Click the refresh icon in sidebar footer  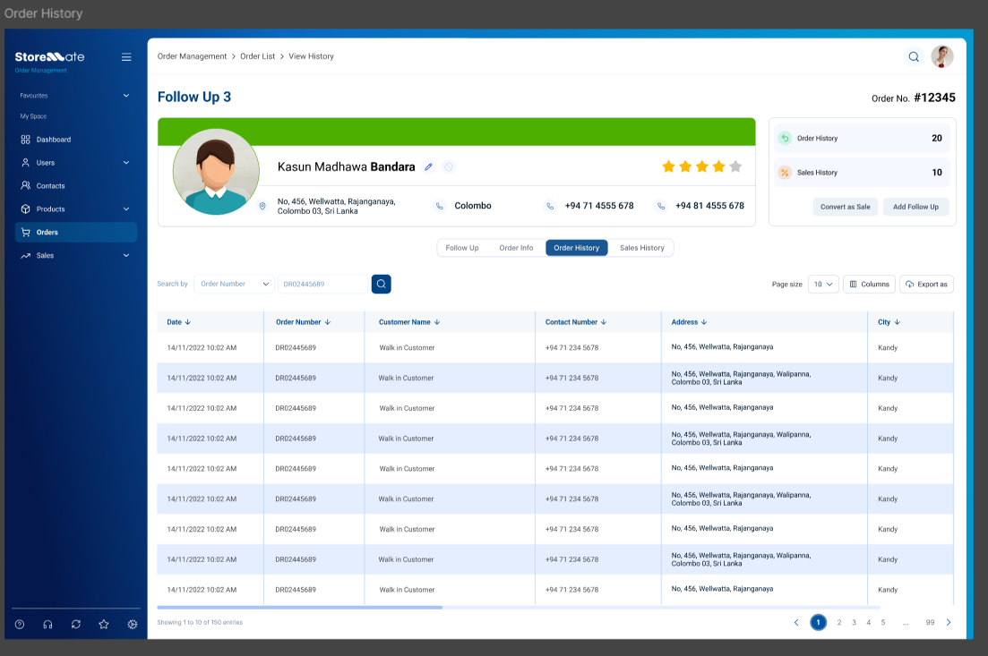[75, 625]
